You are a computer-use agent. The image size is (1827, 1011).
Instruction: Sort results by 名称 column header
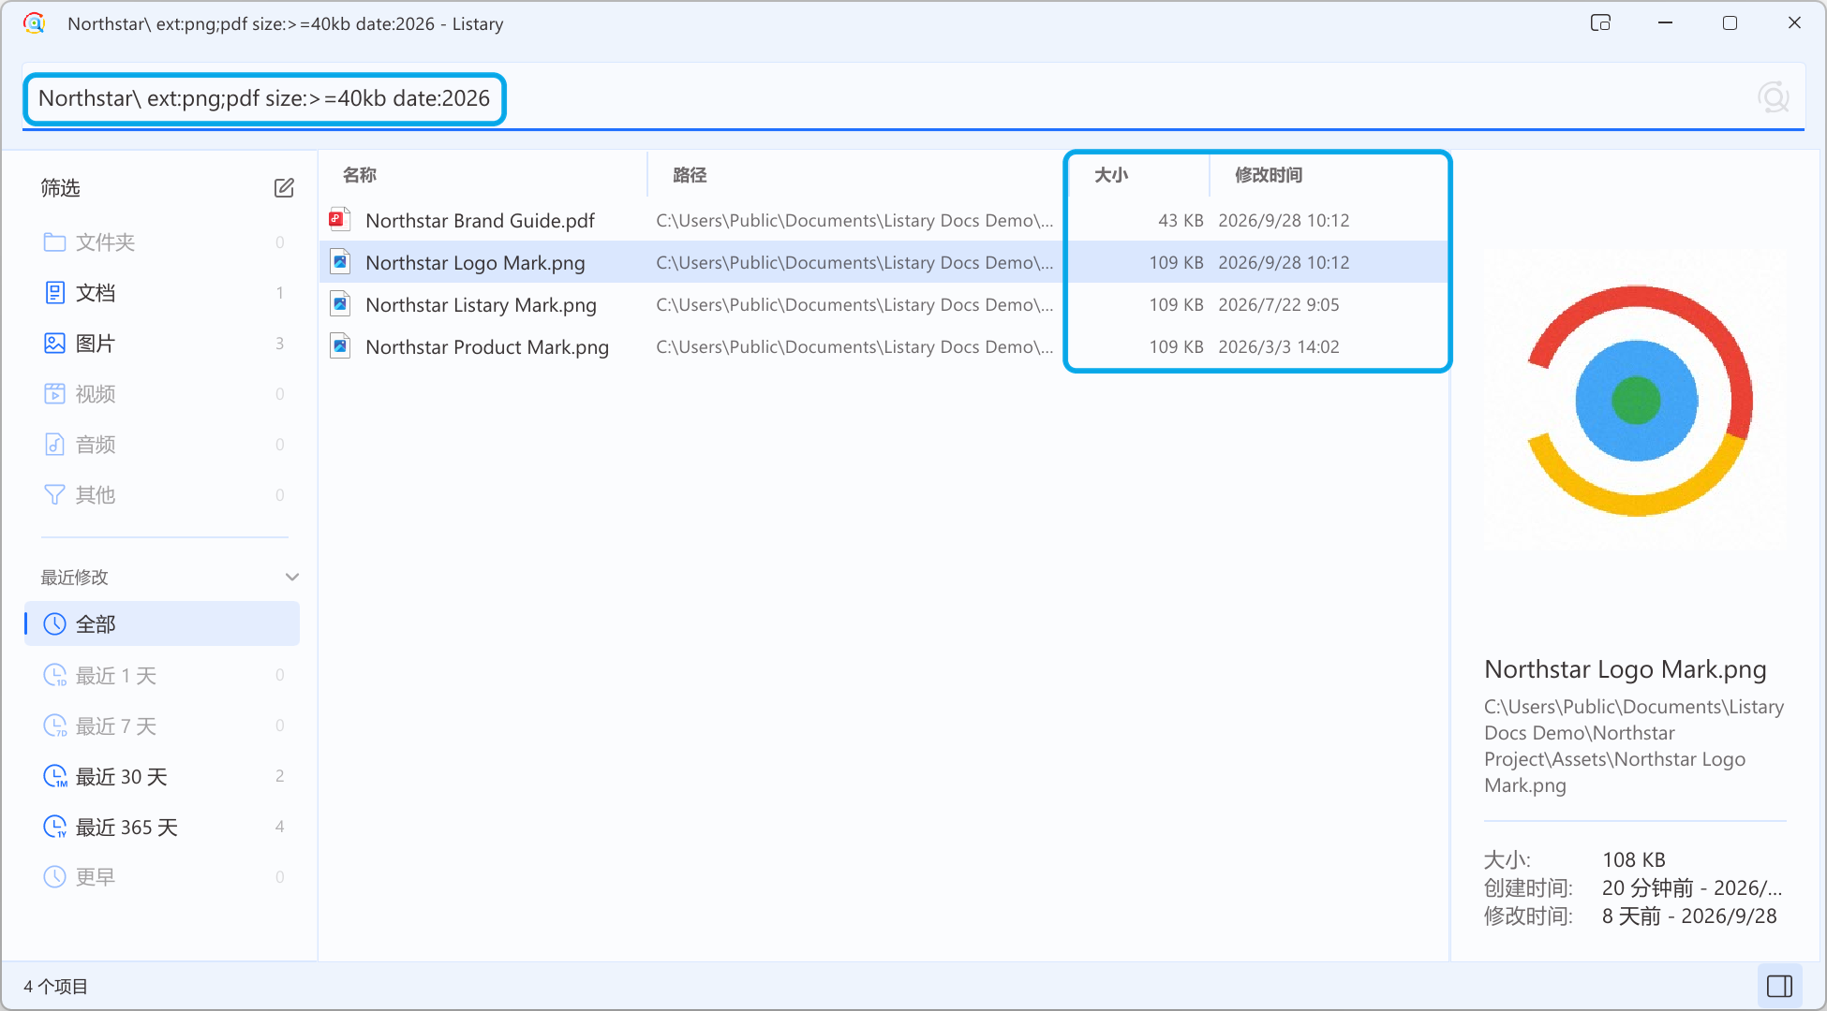(x=360, y=175)
